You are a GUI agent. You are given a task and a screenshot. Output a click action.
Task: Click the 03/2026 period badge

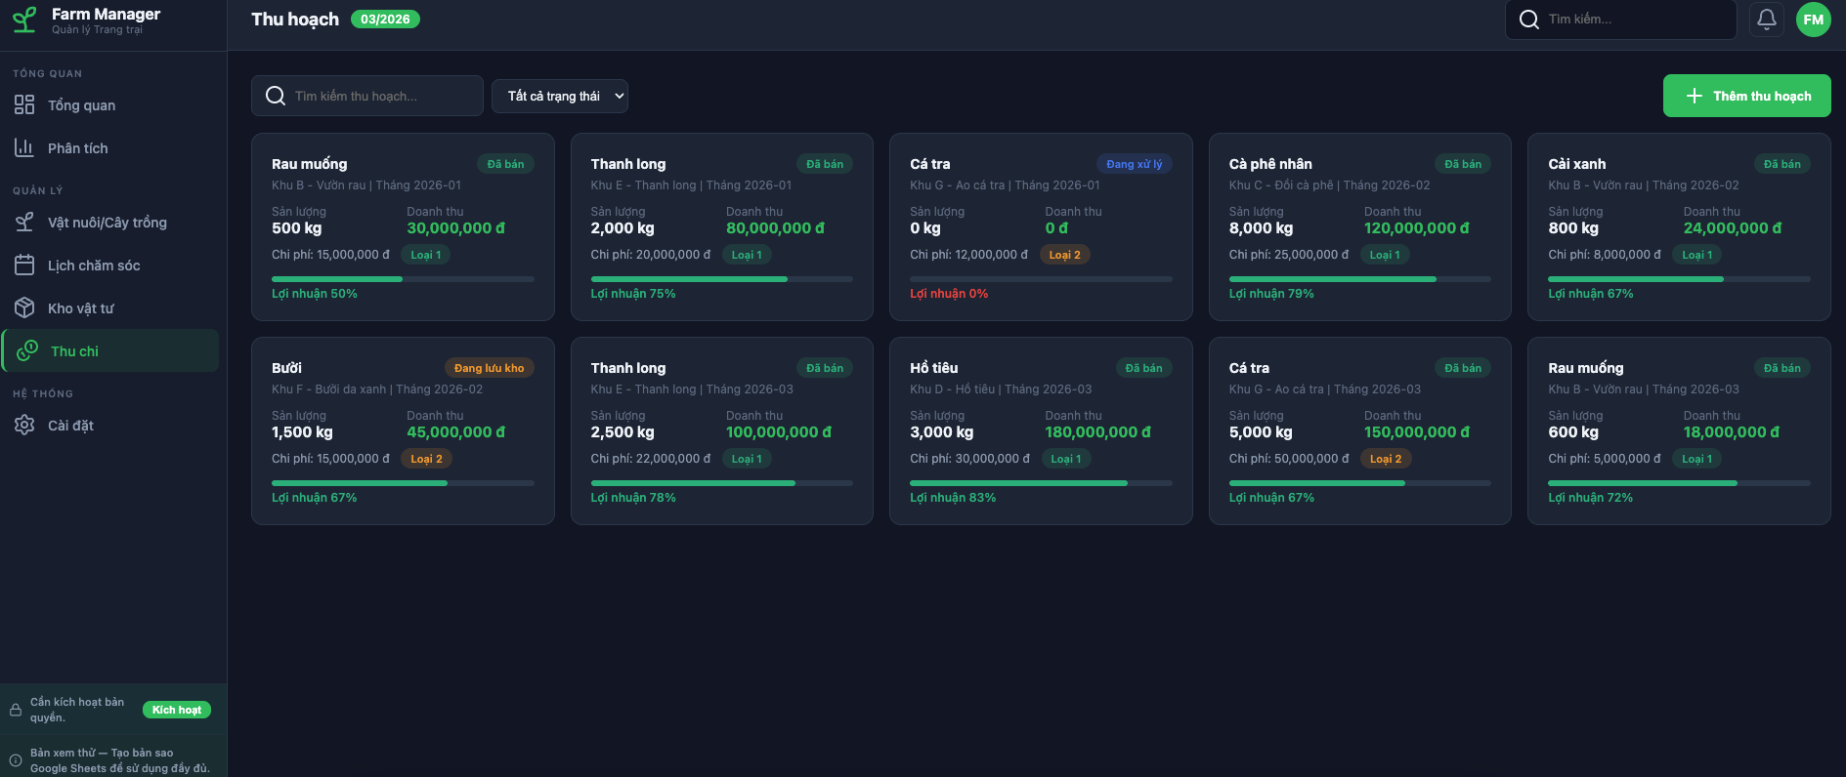click(x=385, y=20)
